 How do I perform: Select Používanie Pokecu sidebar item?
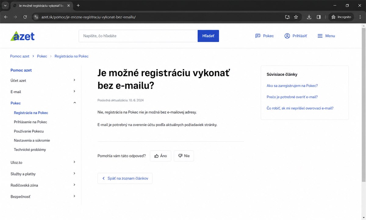point(29,131)
